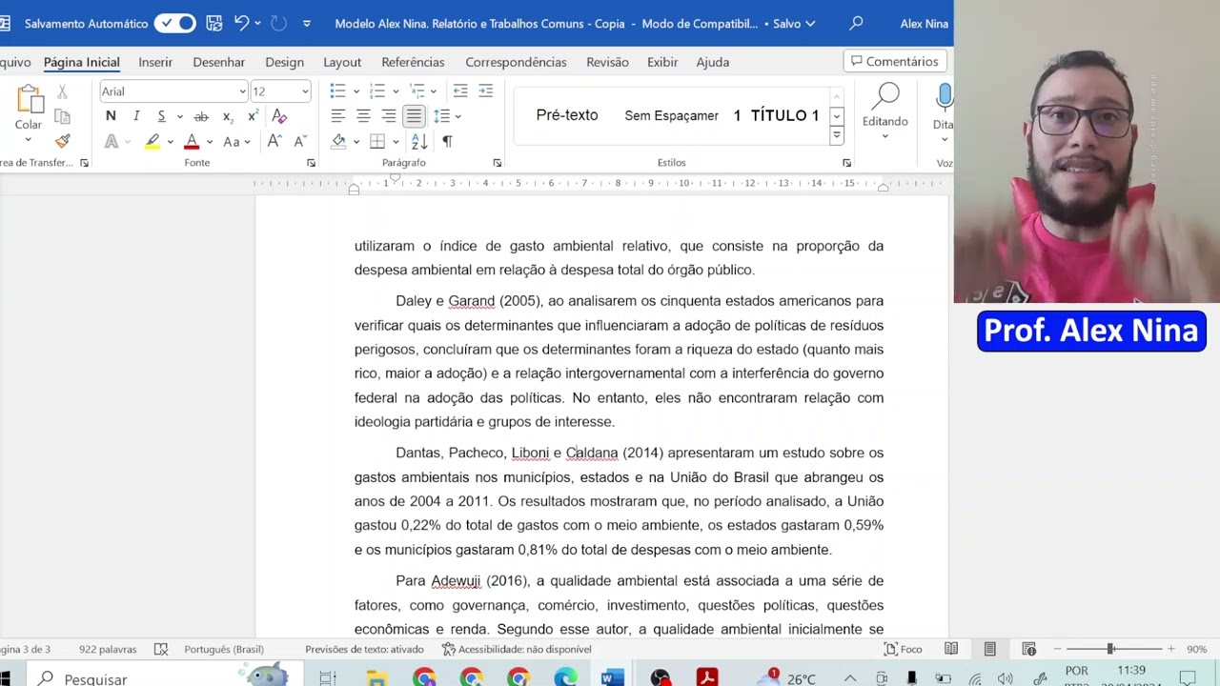Image resolution: width=1220 pixels, height=686 pixels.
Task: Apply the TÍTULO 1 style
Action: (x=777, y=115)
